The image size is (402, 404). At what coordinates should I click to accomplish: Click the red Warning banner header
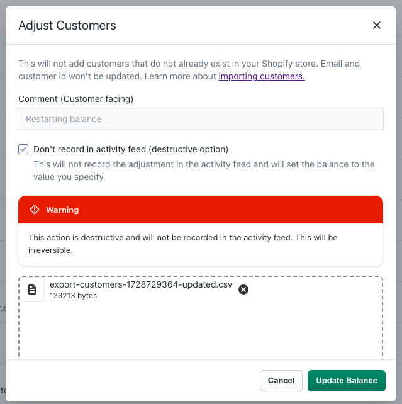[201, 210]
